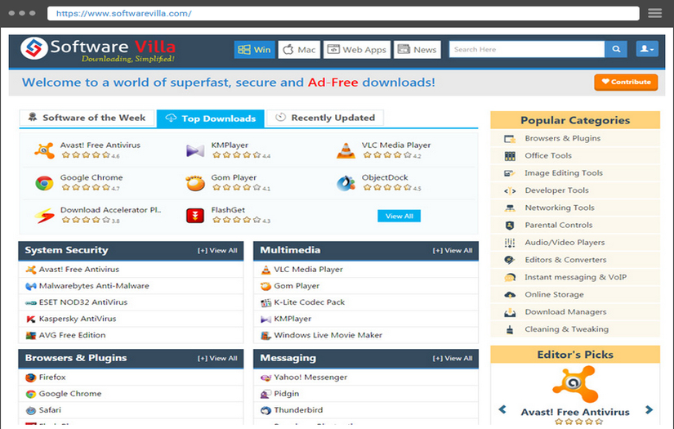The height and width of the screenshot is (429, 674).
Task: Show previous Editor's Pick with left arrow
Action: point(502,409)
